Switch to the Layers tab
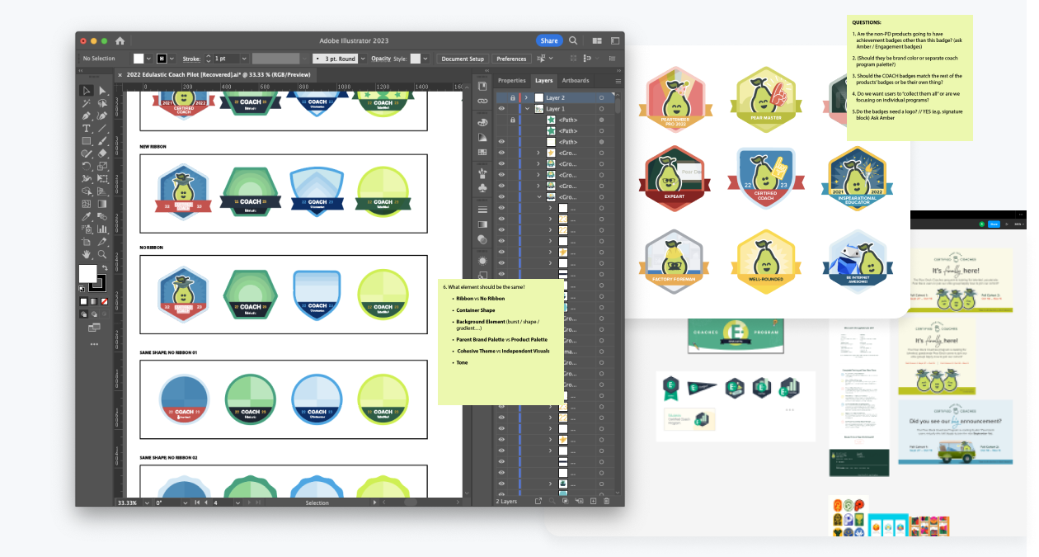Viewport: 1039px width, 557px height. pyautogui.click(x=544, y=81)
